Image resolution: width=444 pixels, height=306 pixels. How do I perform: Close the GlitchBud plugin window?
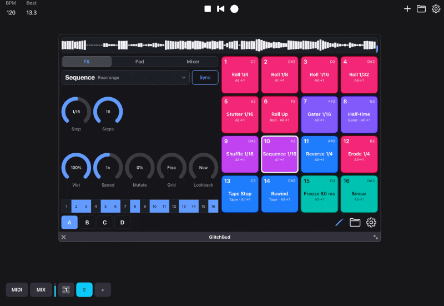coord(64,237)
